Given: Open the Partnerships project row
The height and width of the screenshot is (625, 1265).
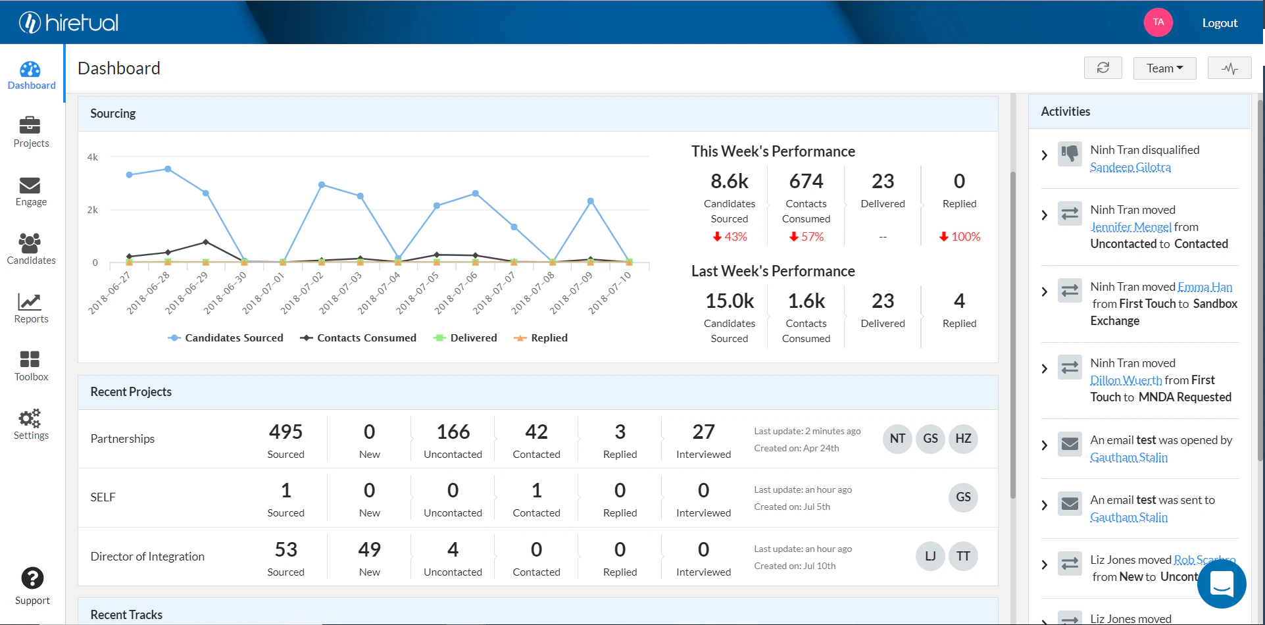Looking at the screenshot, I should pos(537,439).
